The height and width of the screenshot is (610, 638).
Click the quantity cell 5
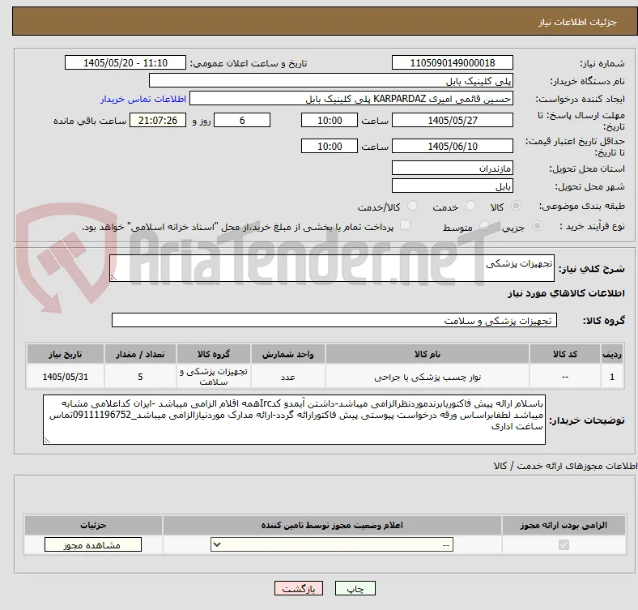[x=140, y=377]
